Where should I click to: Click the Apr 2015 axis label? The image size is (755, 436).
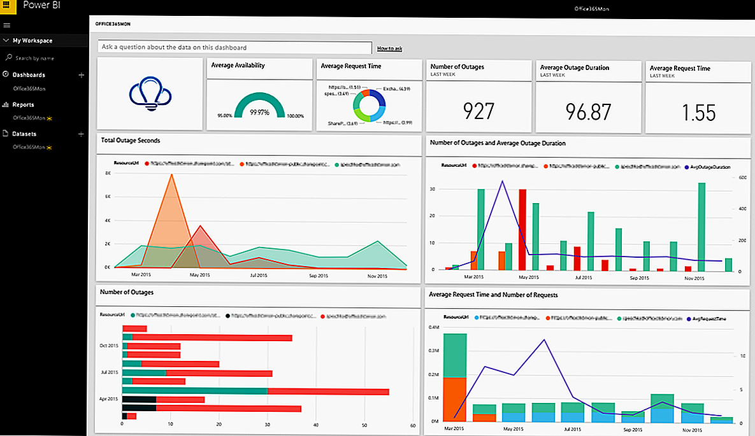109,399
